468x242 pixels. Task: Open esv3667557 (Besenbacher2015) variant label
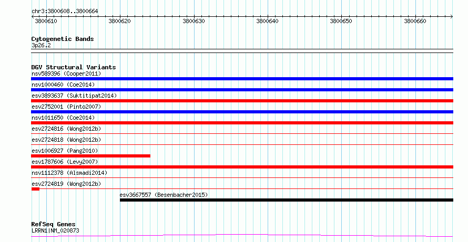(164, 195)
